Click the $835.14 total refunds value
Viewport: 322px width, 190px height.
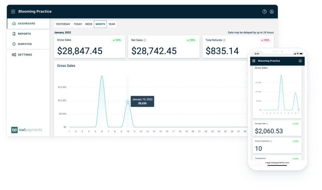pyautogui.click(x=222, y=51)
